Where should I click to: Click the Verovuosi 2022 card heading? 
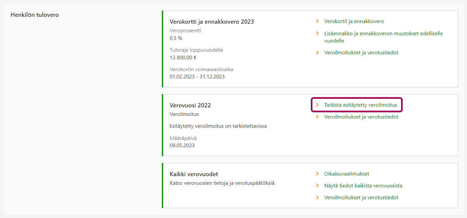coord(190,105)
